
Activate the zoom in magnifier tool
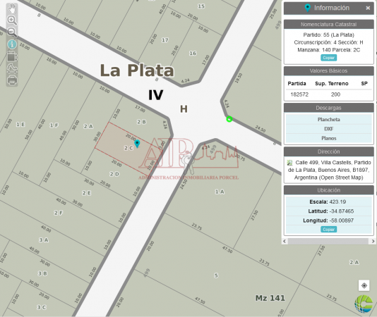(x=12, y=20)
